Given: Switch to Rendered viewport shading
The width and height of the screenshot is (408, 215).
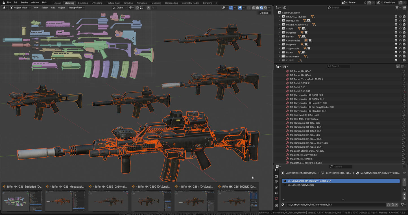Looking at the screenshot, I should 265,8.
